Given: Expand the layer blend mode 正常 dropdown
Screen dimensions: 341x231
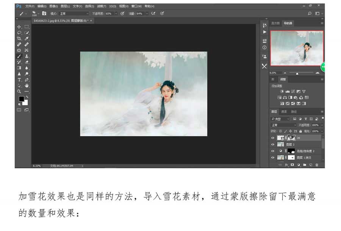Looking at the screenshot, I should [x=283, y=125].
